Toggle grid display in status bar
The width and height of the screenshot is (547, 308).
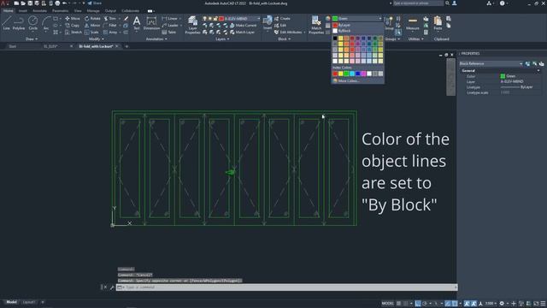coord(398,304)
